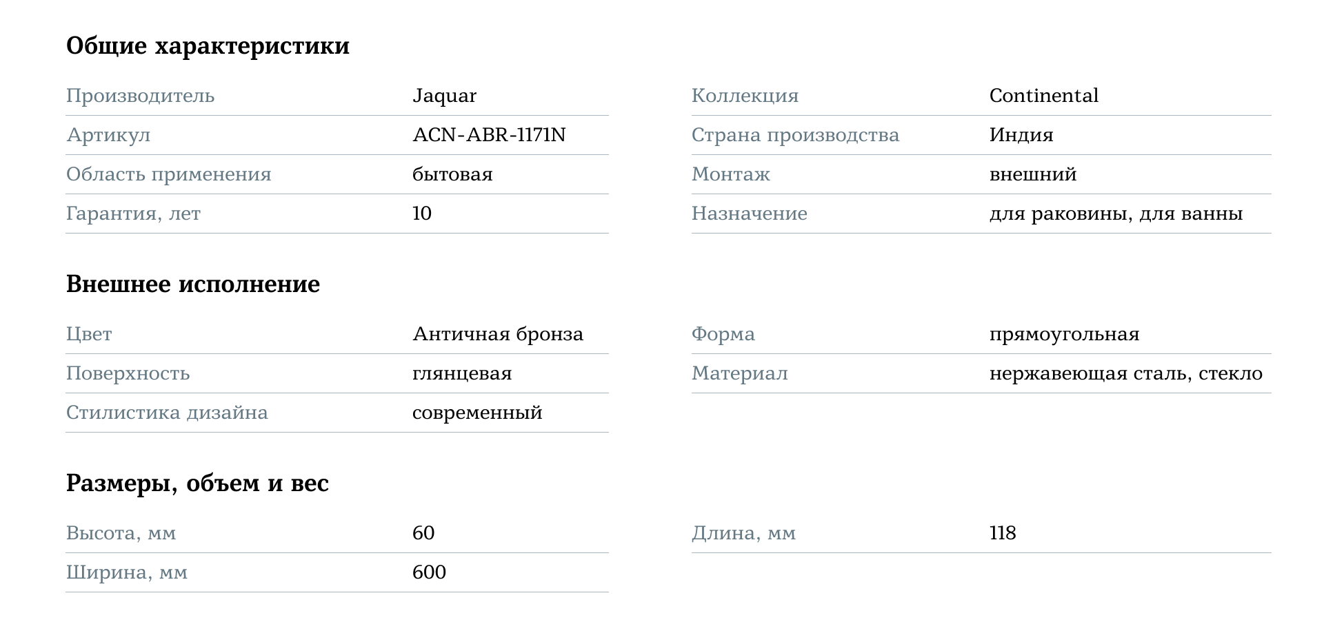The height and width of the screenshot is (622, 1324).
Task: Click the "Область применения" label
Action: coord(168,174)
